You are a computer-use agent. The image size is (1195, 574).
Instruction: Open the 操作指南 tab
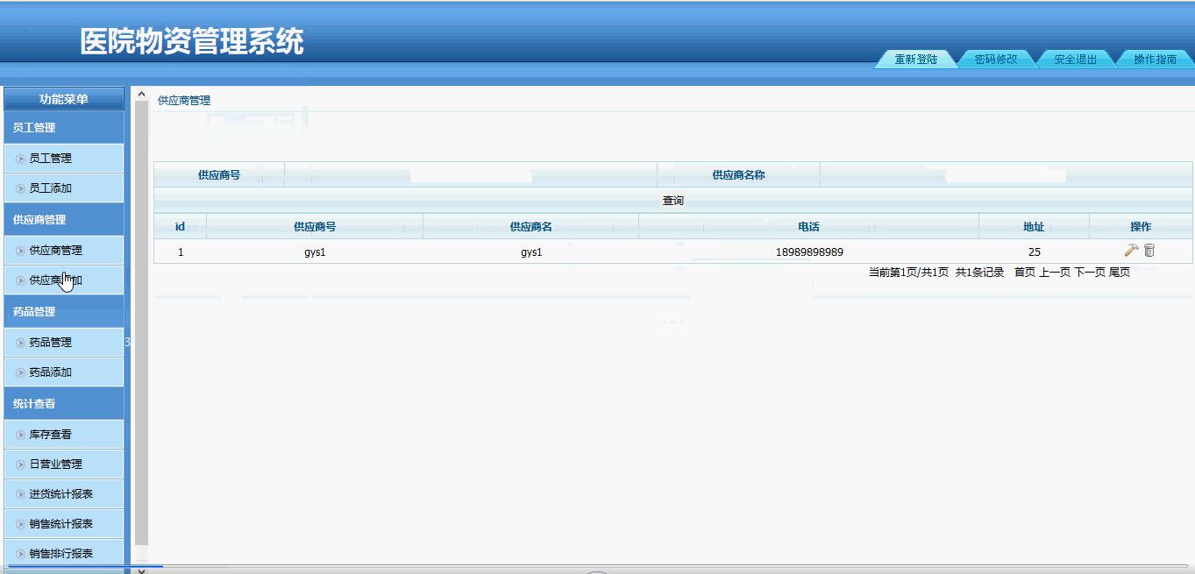tap(1156, 60)
